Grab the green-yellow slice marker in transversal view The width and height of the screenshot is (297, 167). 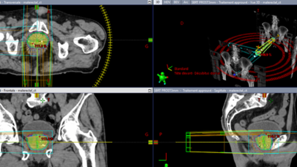click(151, 40)
